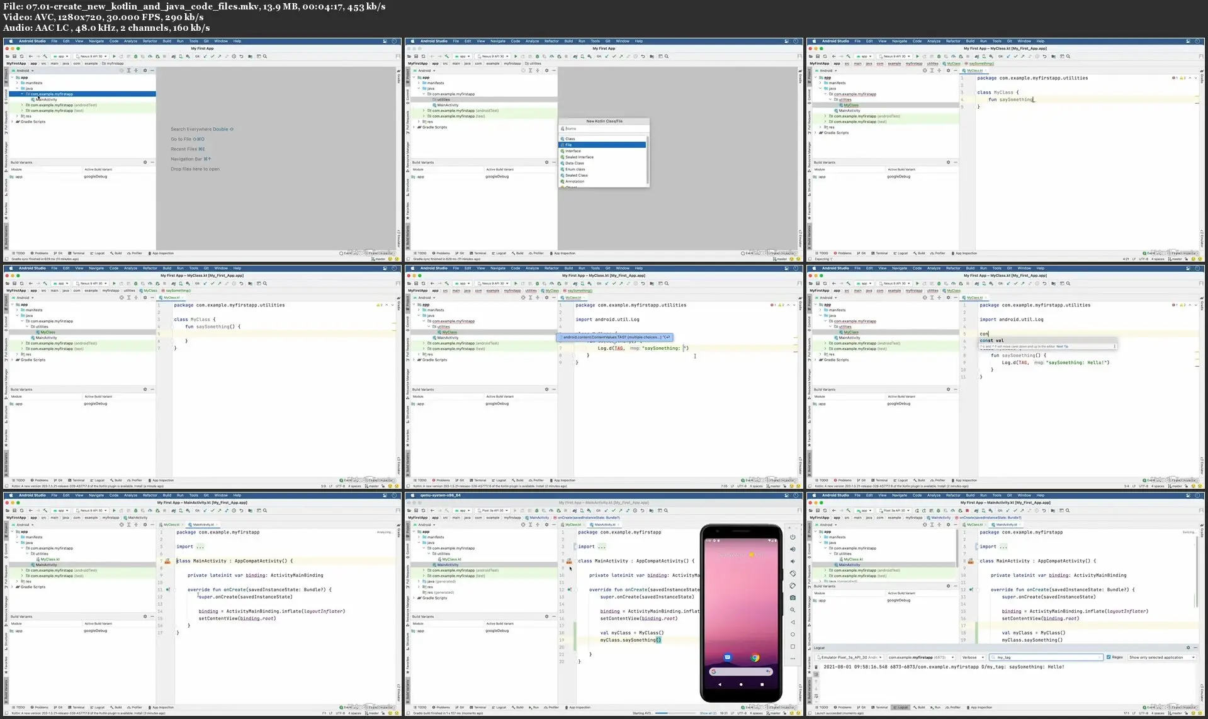The height and width of the screenshot is (719, 1208).
Task: Click the emulator side toolbar back triangle
Action: (793, 622)
